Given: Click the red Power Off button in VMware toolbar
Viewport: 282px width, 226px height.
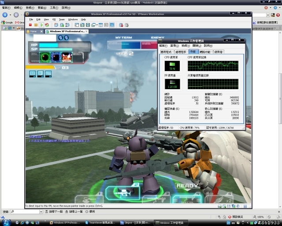Looking at the screenshot, I should pyautogui.click(x=30, y=25).
